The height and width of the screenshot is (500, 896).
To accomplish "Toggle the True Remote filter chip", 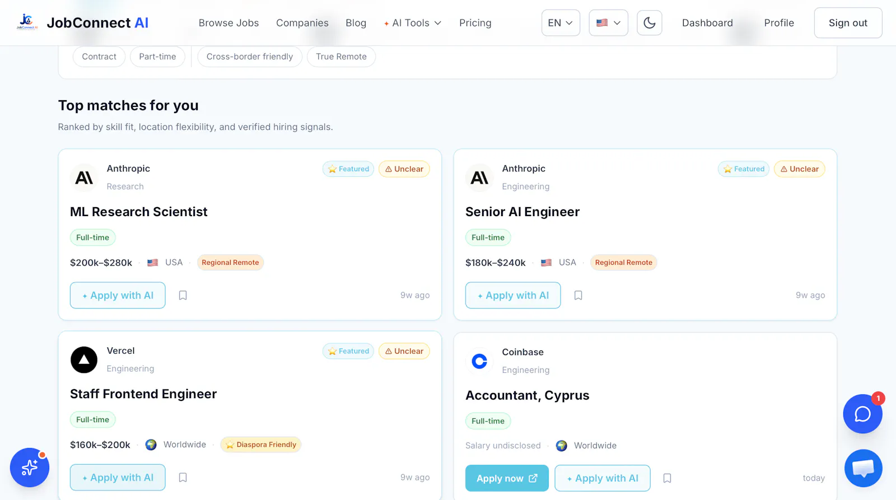I will pyautogui.click(x=341, y=57).
